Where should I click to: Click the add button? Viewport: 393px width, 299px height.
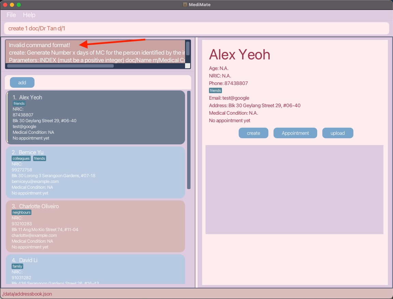(x=22, y=83)
